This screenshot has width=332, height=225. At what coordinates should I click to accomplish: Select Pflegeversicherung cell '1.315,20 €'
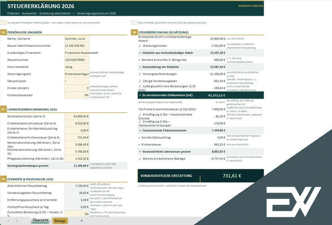(x=76, y=159)
